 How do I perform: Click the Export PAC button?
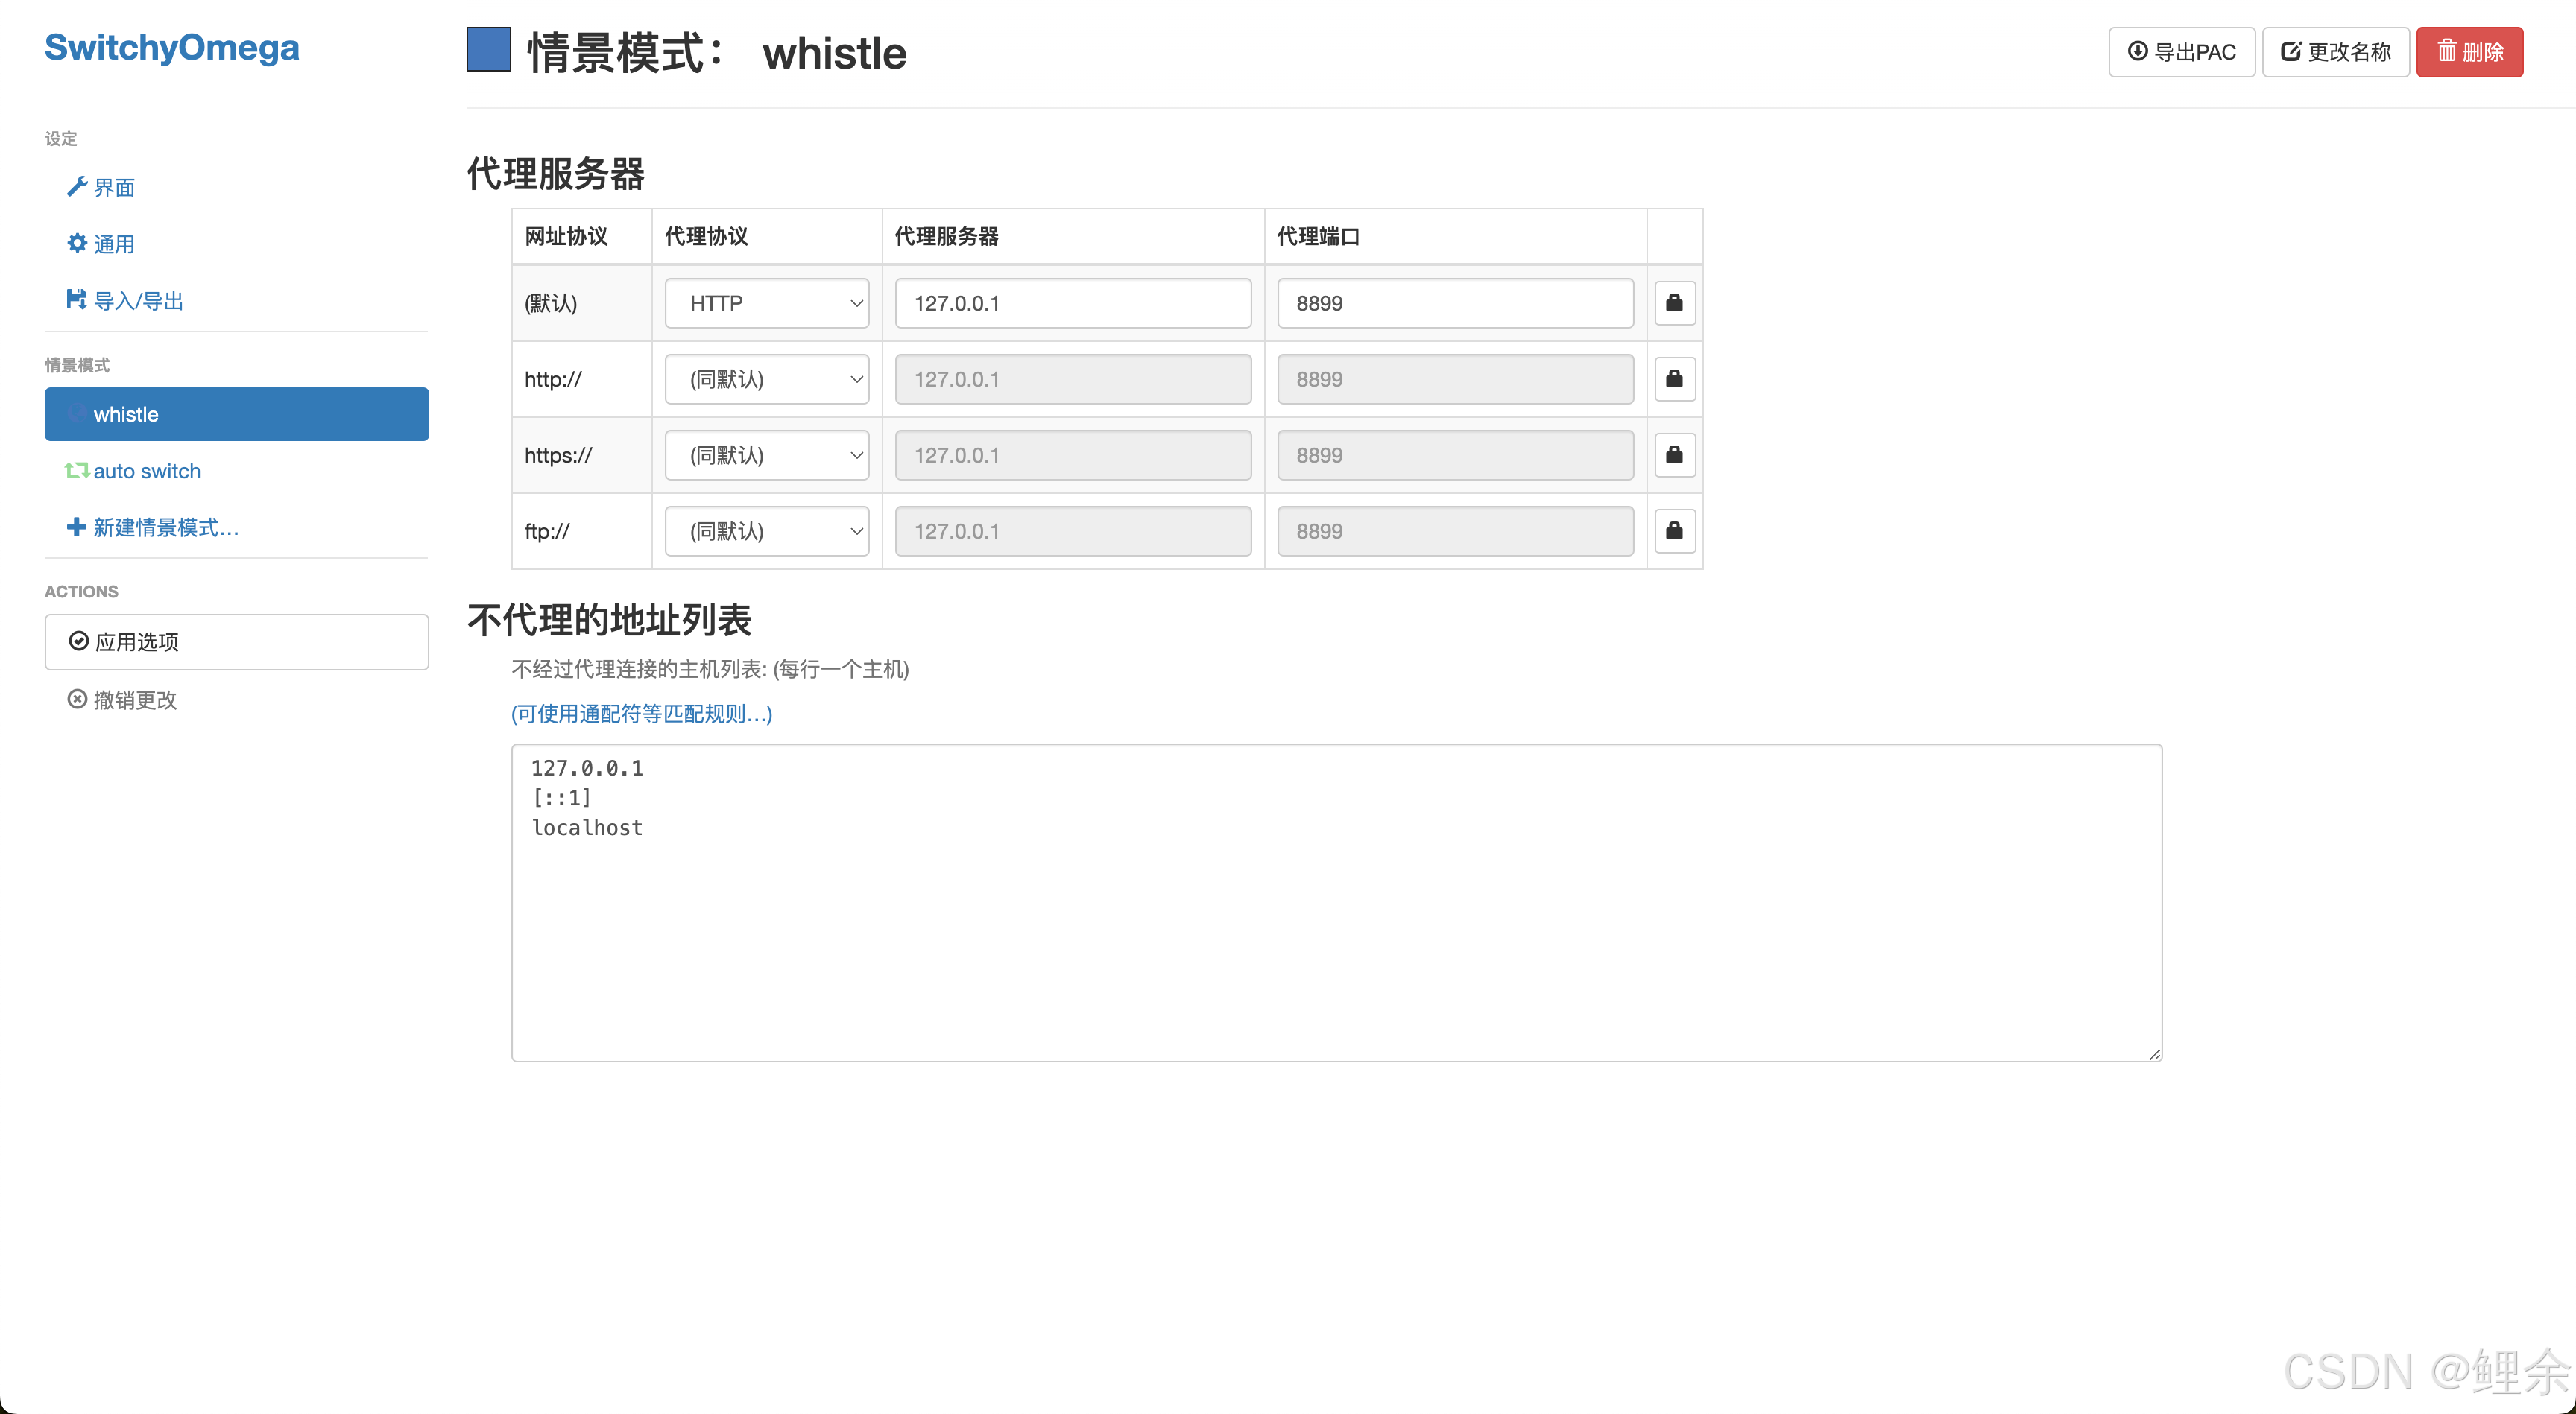point(2181,52)
